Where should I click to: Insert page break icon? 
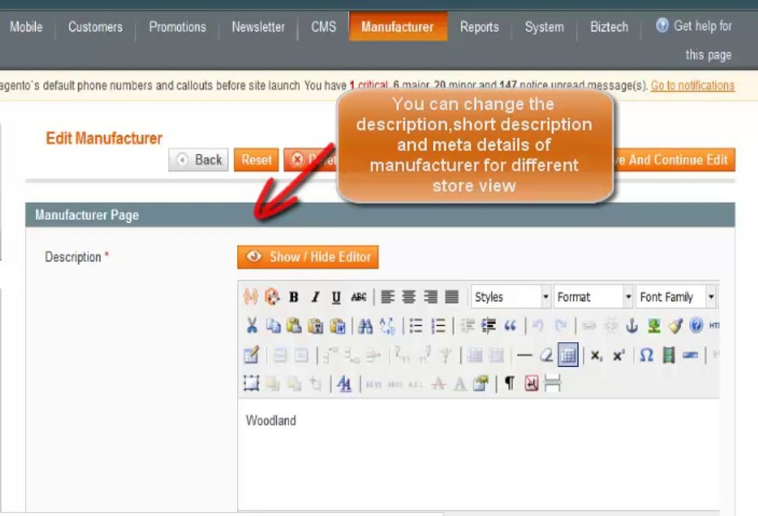[553, 383]
